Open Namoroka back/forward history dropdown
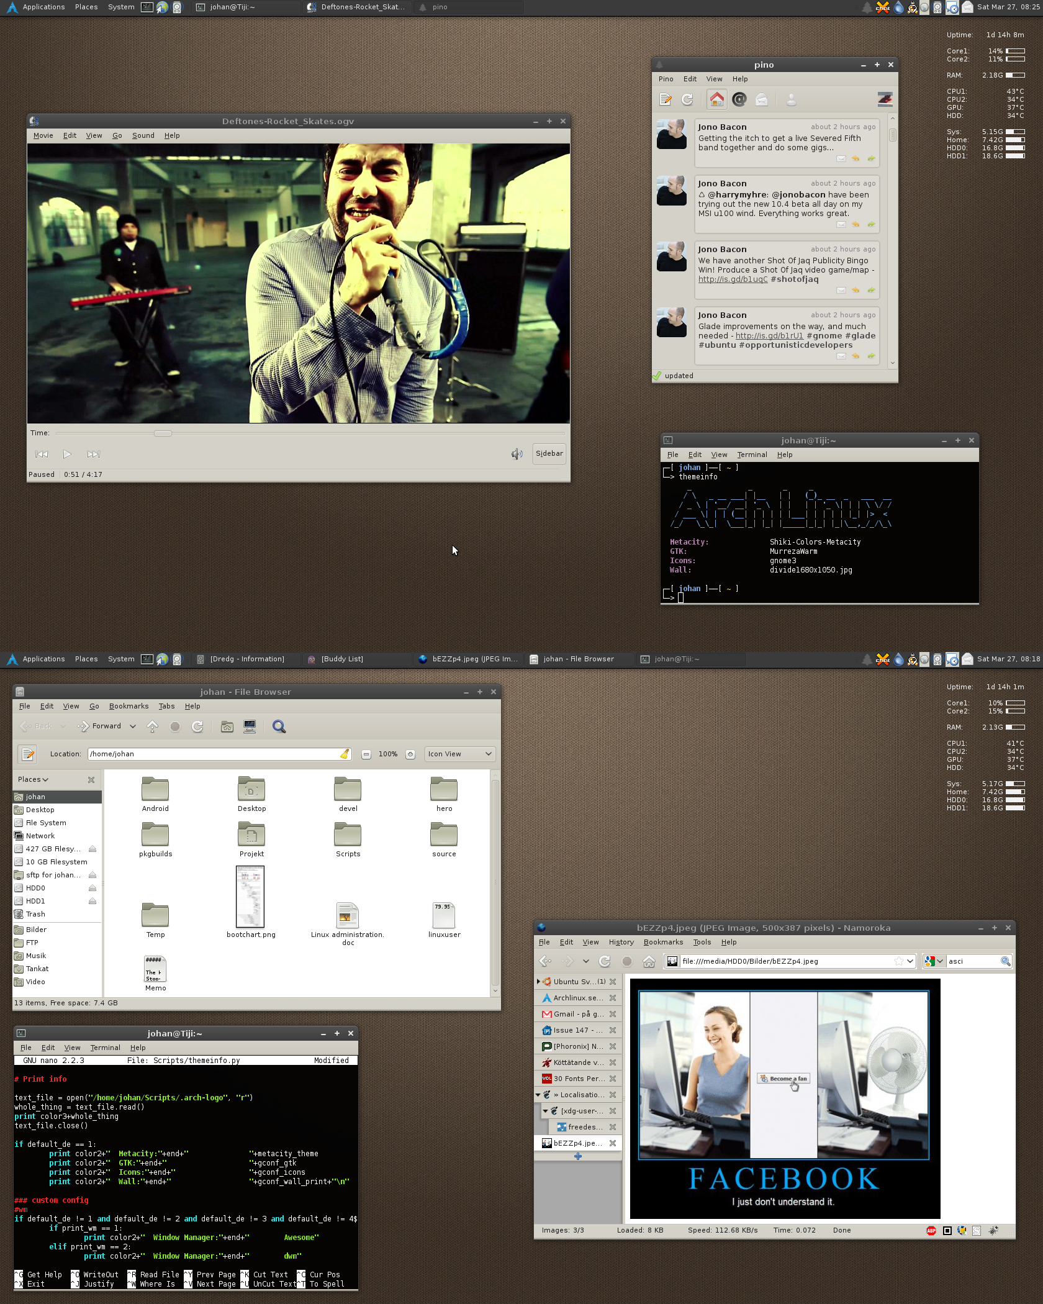 click(x=585, y=961)
